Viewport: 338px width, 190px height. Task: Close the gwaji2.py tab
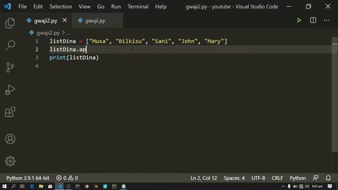[x=64, y=21]
